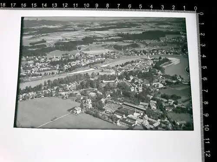The image size is (217, 162).
Task: Select the number 5 on the vertical ruler
Action: coord(204,67)
